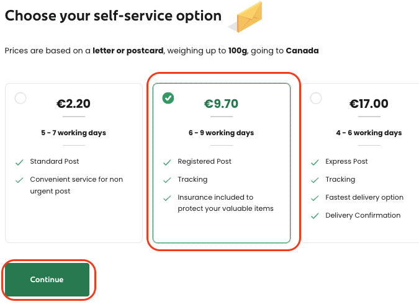Select the €17.00 Express Post radio button
419x307 pixels.
[x=316, y=98]
